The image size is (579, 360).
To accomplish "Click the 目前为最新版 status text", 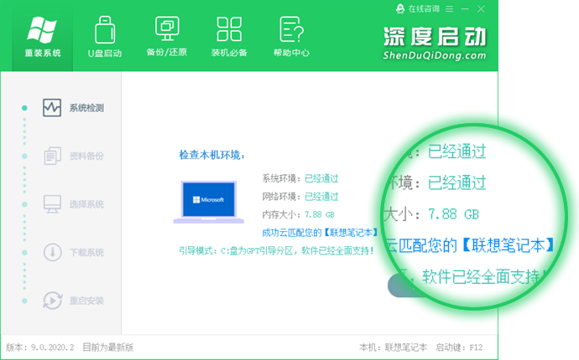I will [x=107, y=347].
